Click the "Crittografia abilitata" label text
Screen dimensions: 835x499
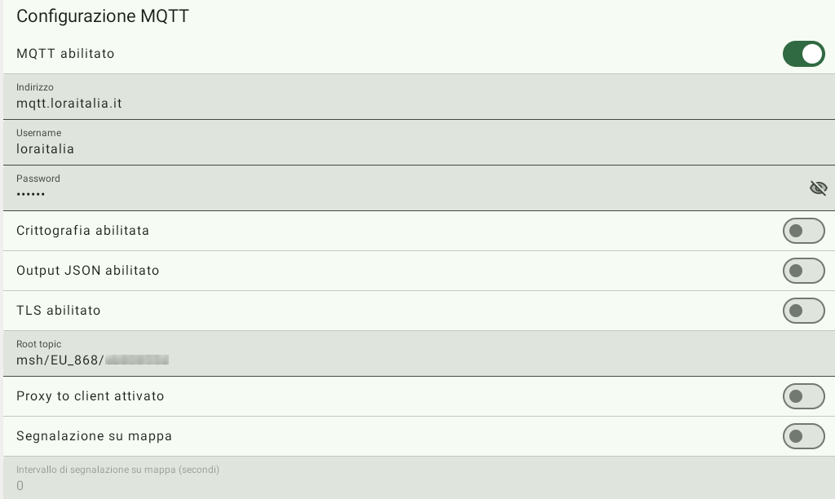click(x=82, y=231)
